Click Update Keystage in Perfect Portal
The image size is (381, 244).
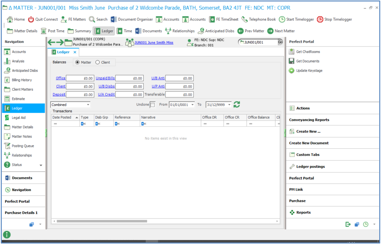pyautogui.click(x=309, y=71)
